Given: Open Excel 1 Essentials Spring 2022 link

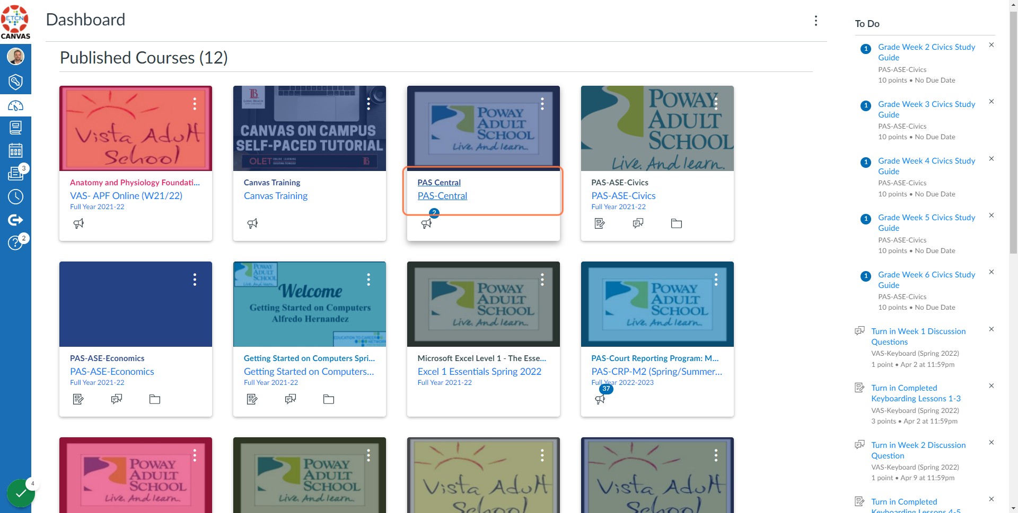Looking at the screenshot, I should [x=479, y=372].
